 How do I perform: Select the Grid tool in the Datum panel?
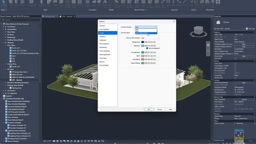point(196,3)
